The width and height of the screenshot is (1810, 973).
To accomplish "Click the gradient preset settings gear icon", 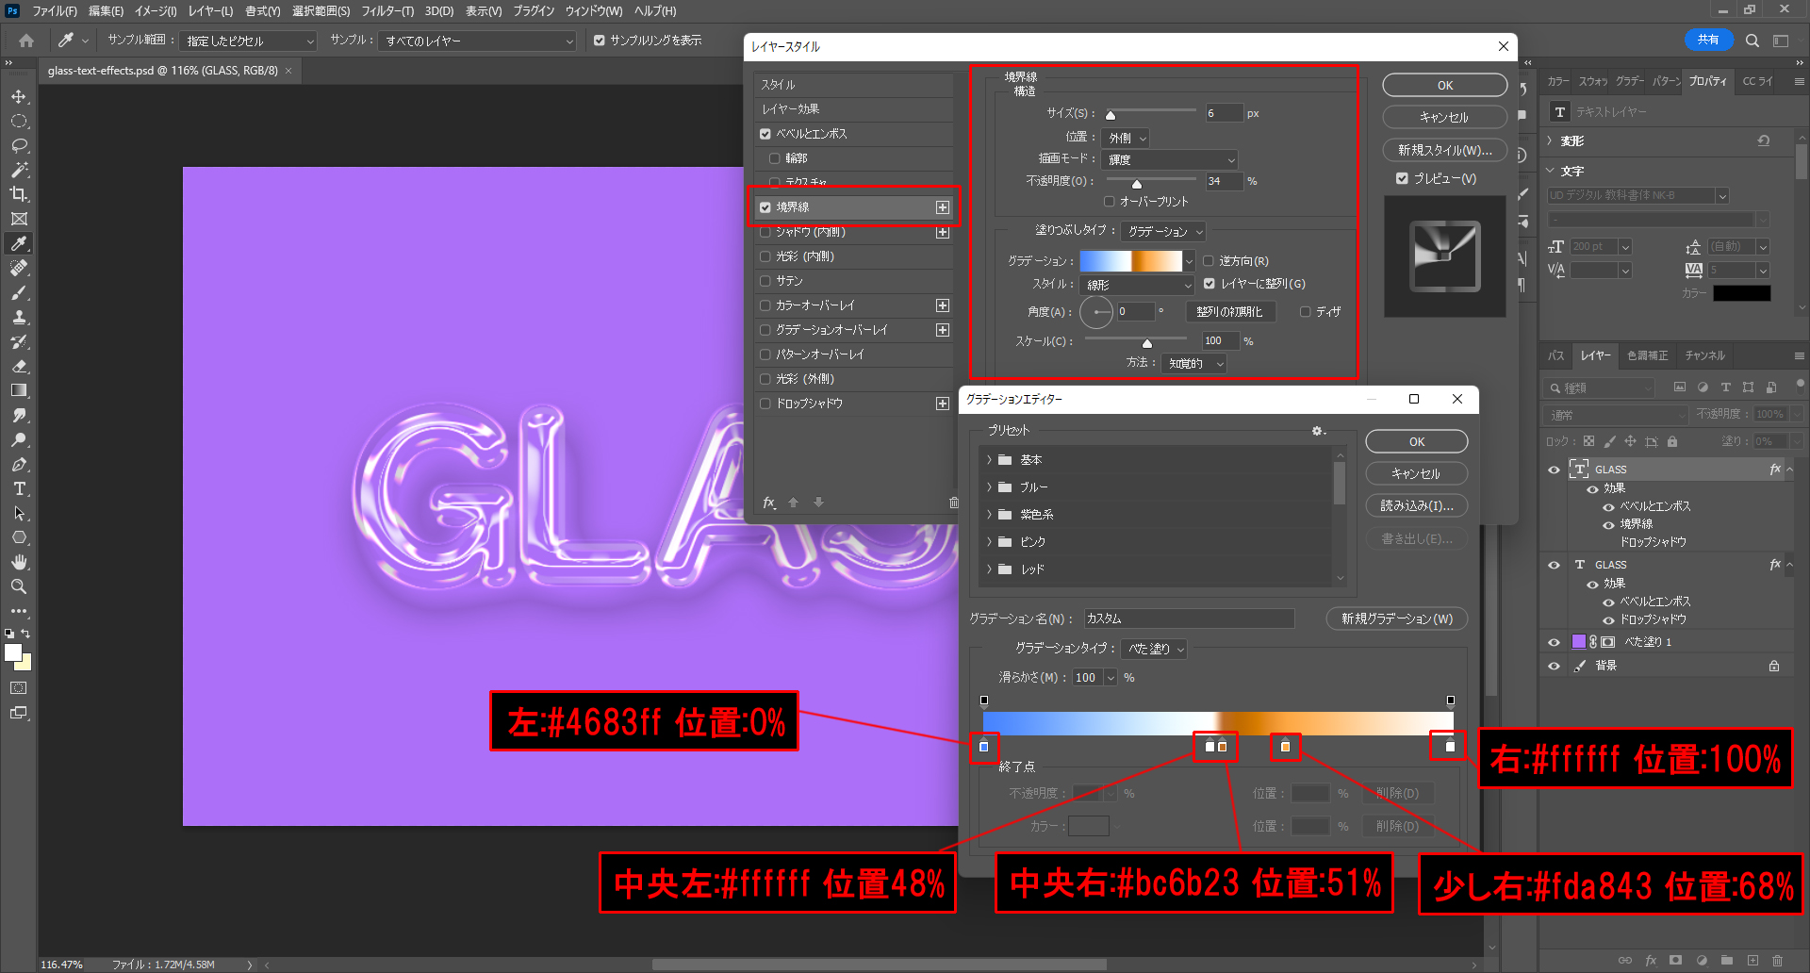I will pyautogui.click(x=1318, y=431).
